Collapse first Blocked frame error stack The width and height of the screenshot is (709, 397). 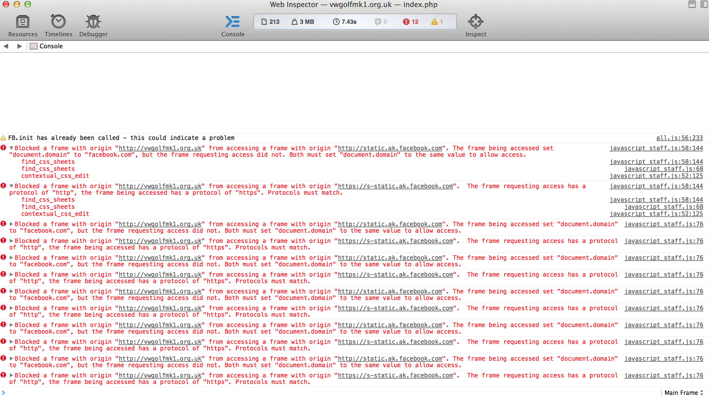11,148
